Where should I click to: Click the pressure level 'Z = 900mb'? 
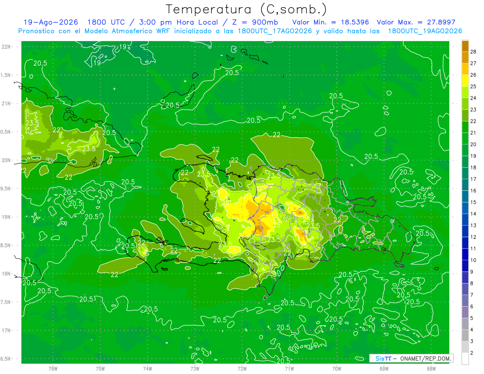coord(254,22)
